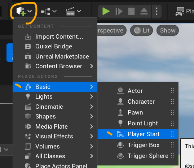Click the Show viewport button
This screenshot has height=168, width=194.
click(x=168, y=30)
